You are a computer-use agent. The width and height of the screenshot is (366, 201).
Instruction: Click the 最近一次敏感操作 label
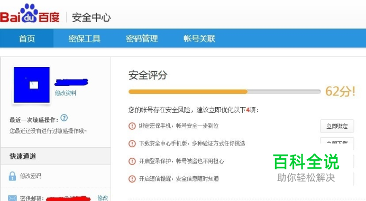(34, 120)
